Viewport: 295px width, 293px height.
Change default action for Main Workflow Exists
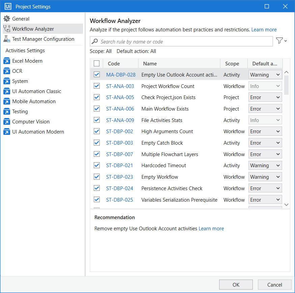(265, 109)
